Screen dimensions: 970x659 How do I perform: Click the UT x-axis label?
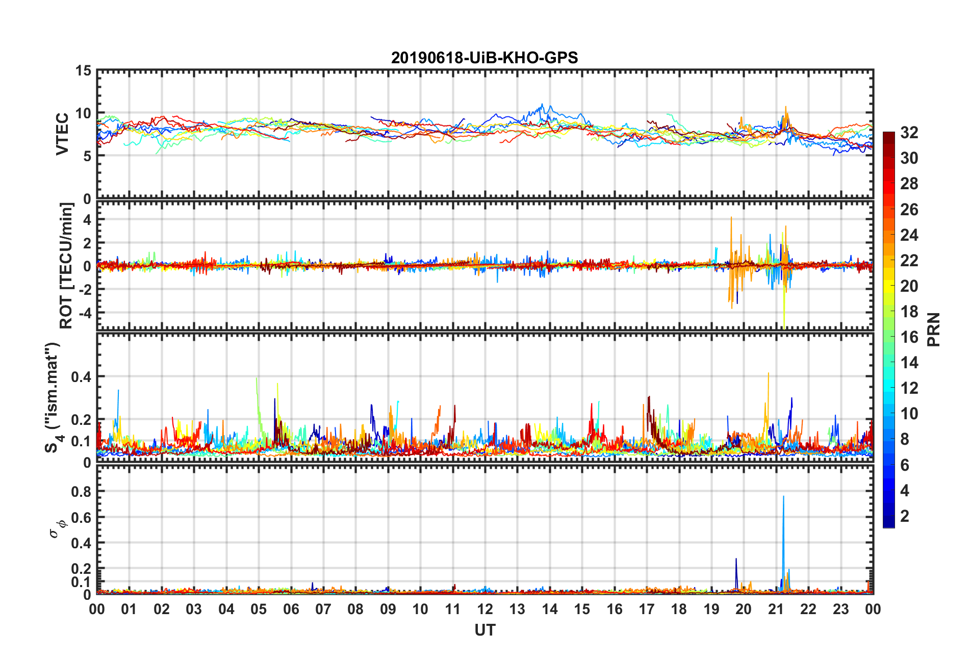484,630
